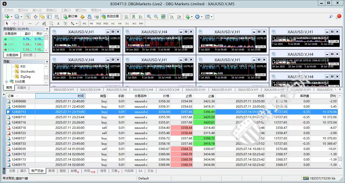Image resolution: width=345 pixels, height=183 pixels.
Task: Switch to the 即时图 tab
Action: point(28,55)
